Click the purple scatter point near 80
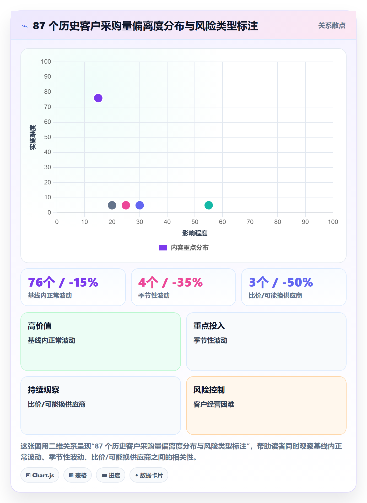This screenshot has height=503, width=367. 98,98
